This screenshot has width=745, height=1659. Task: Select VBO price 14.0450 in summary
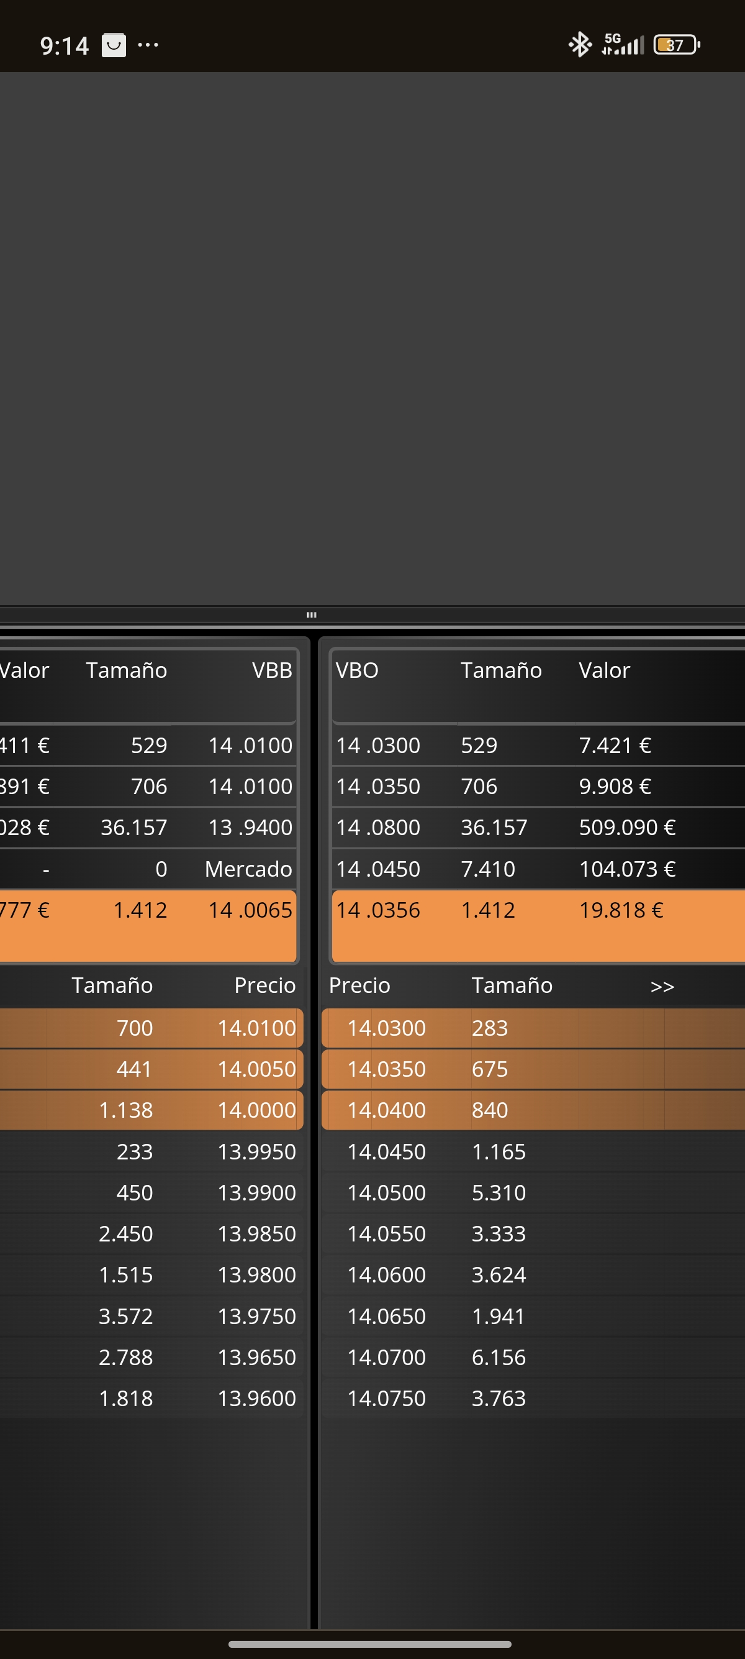pyautogui.click(x=378, y=869)
